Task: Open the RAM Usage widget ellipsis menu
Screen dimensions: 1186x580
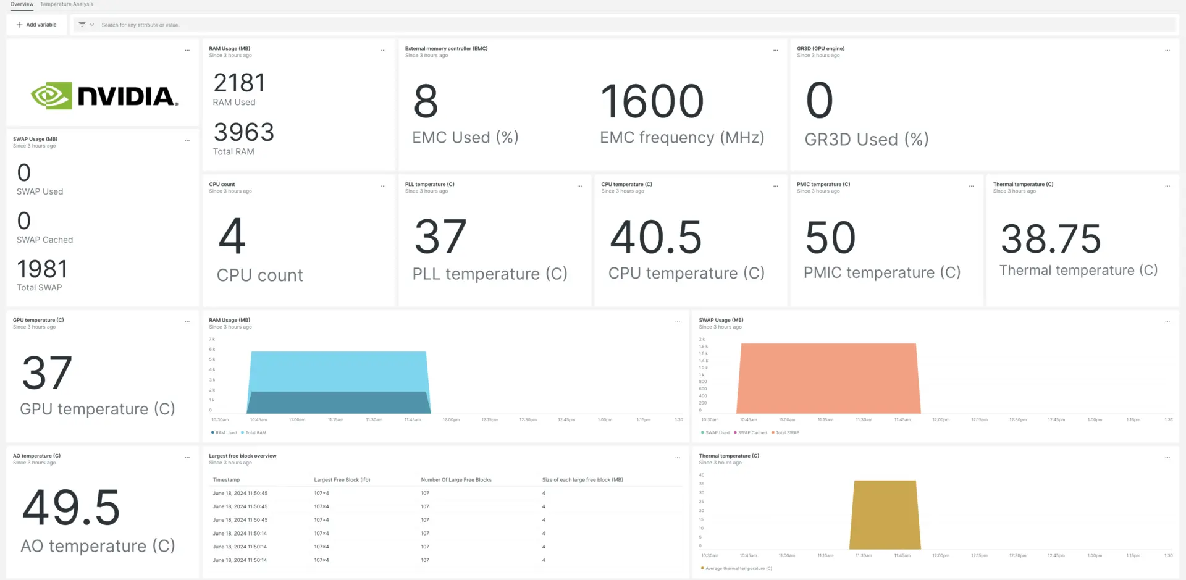Action: coord(383,50)
